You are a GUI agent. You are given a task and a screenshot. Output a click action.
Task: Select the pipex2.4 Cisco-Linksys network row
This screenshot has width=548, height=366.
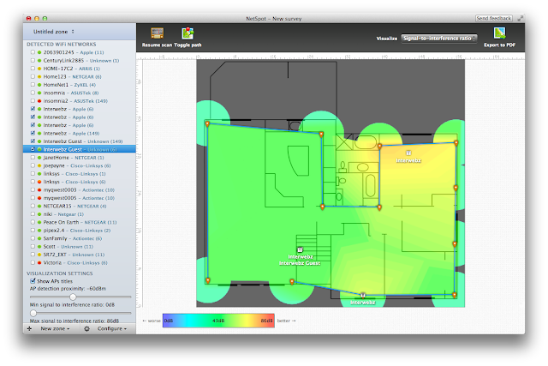(x=80, y=231)
